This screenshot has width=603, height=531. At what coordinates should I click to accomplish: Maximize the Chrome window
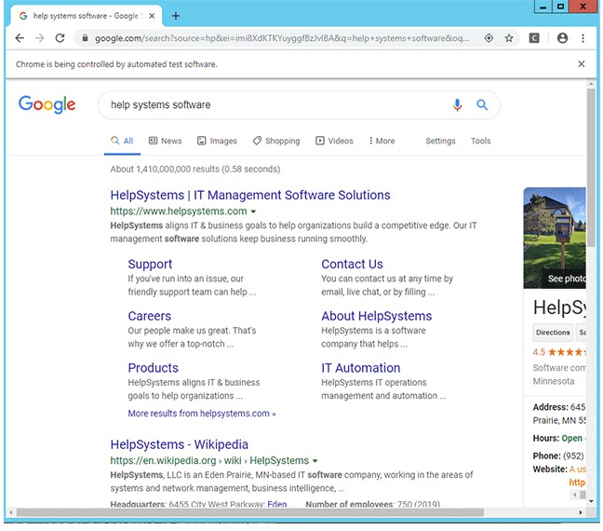[561, 7]
